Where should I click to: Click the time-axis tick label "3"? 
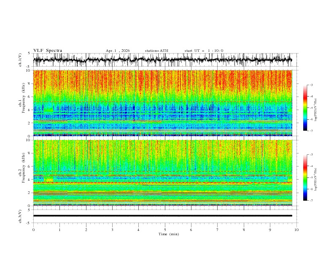[112, 230]
